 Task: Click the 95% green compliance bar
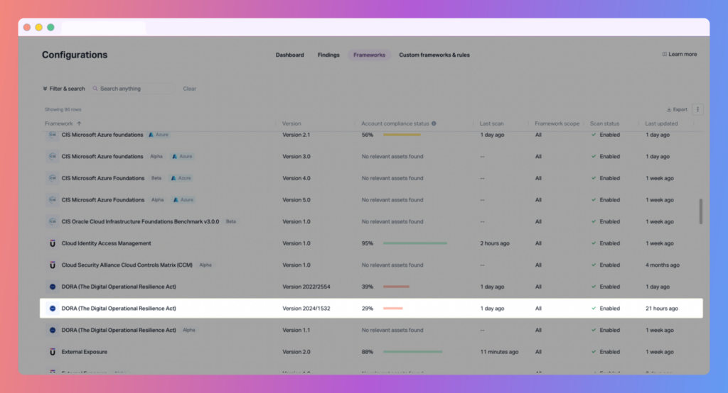[415, 243]
